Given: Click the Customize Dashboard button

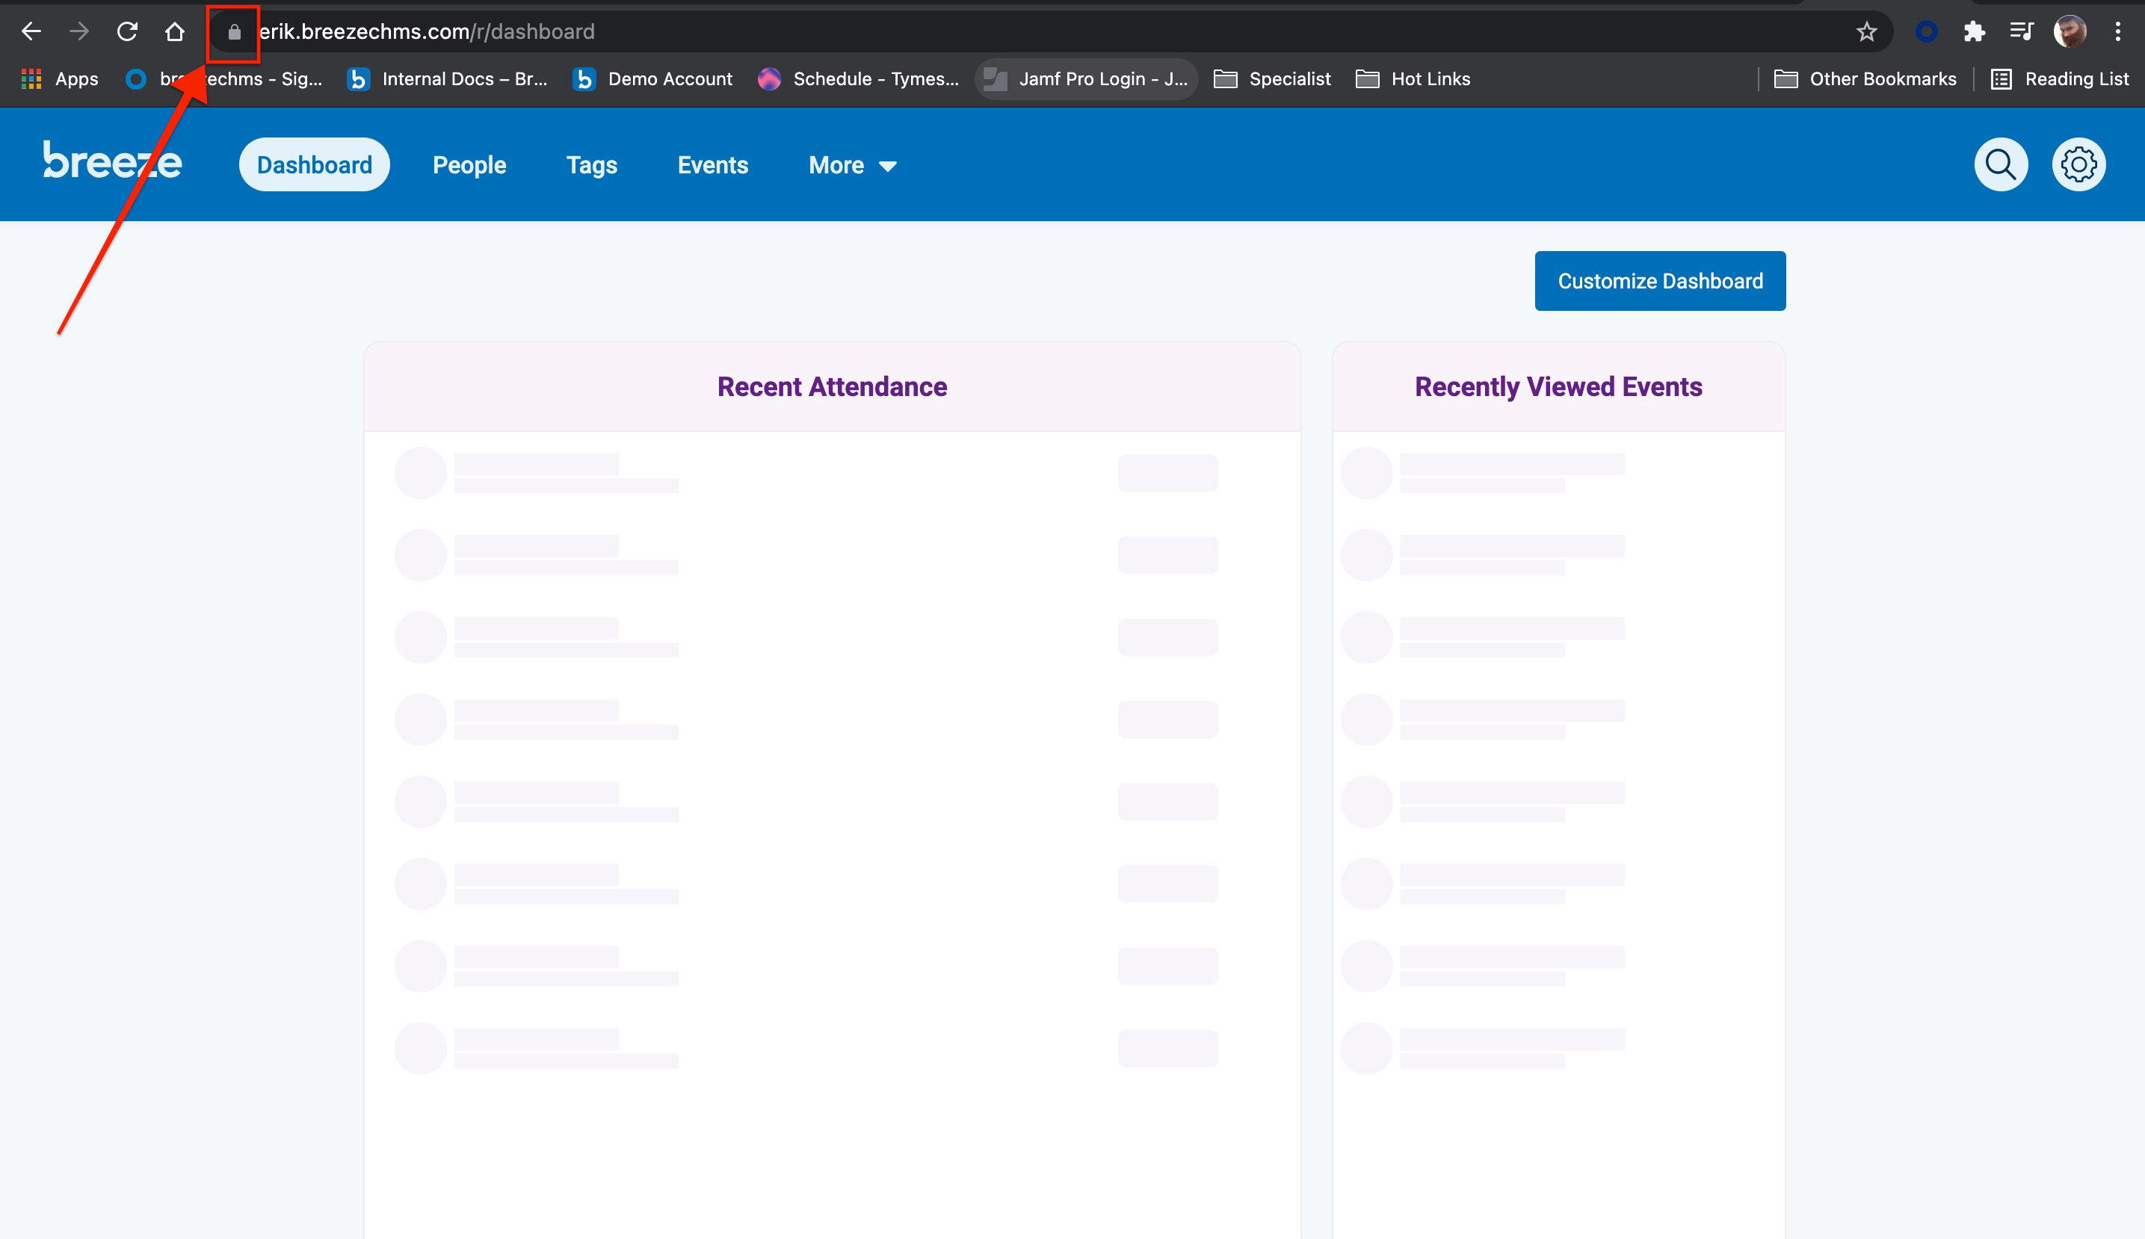Looking at the screenshot, I should [x=1659, y=281].
